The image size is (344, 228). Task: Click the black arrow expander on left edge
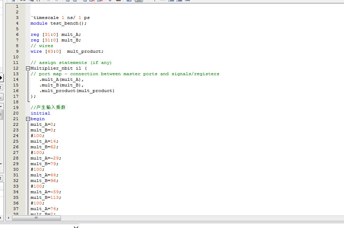[x=1, y=78]
